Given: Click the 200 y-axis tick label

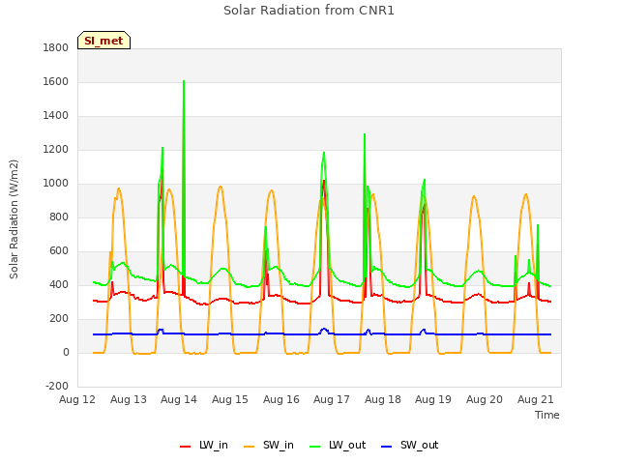Looking at the screenshot, I should point(59,318).
